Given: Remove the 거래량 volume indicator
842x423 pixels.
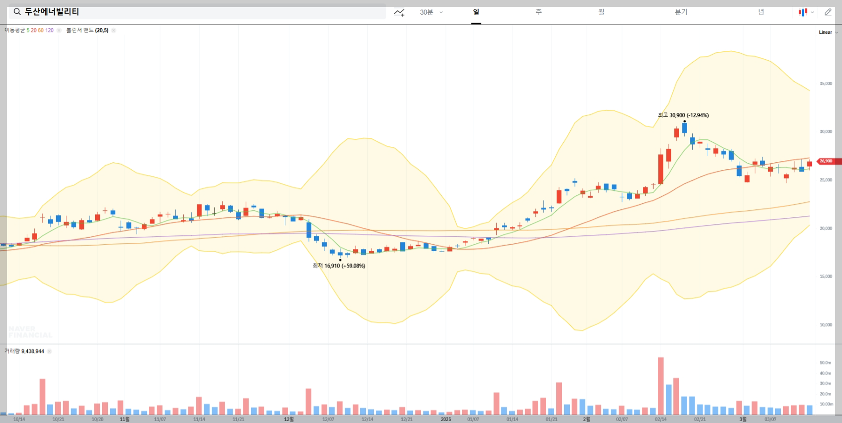Looking at the screenshot, I should 49,351.
